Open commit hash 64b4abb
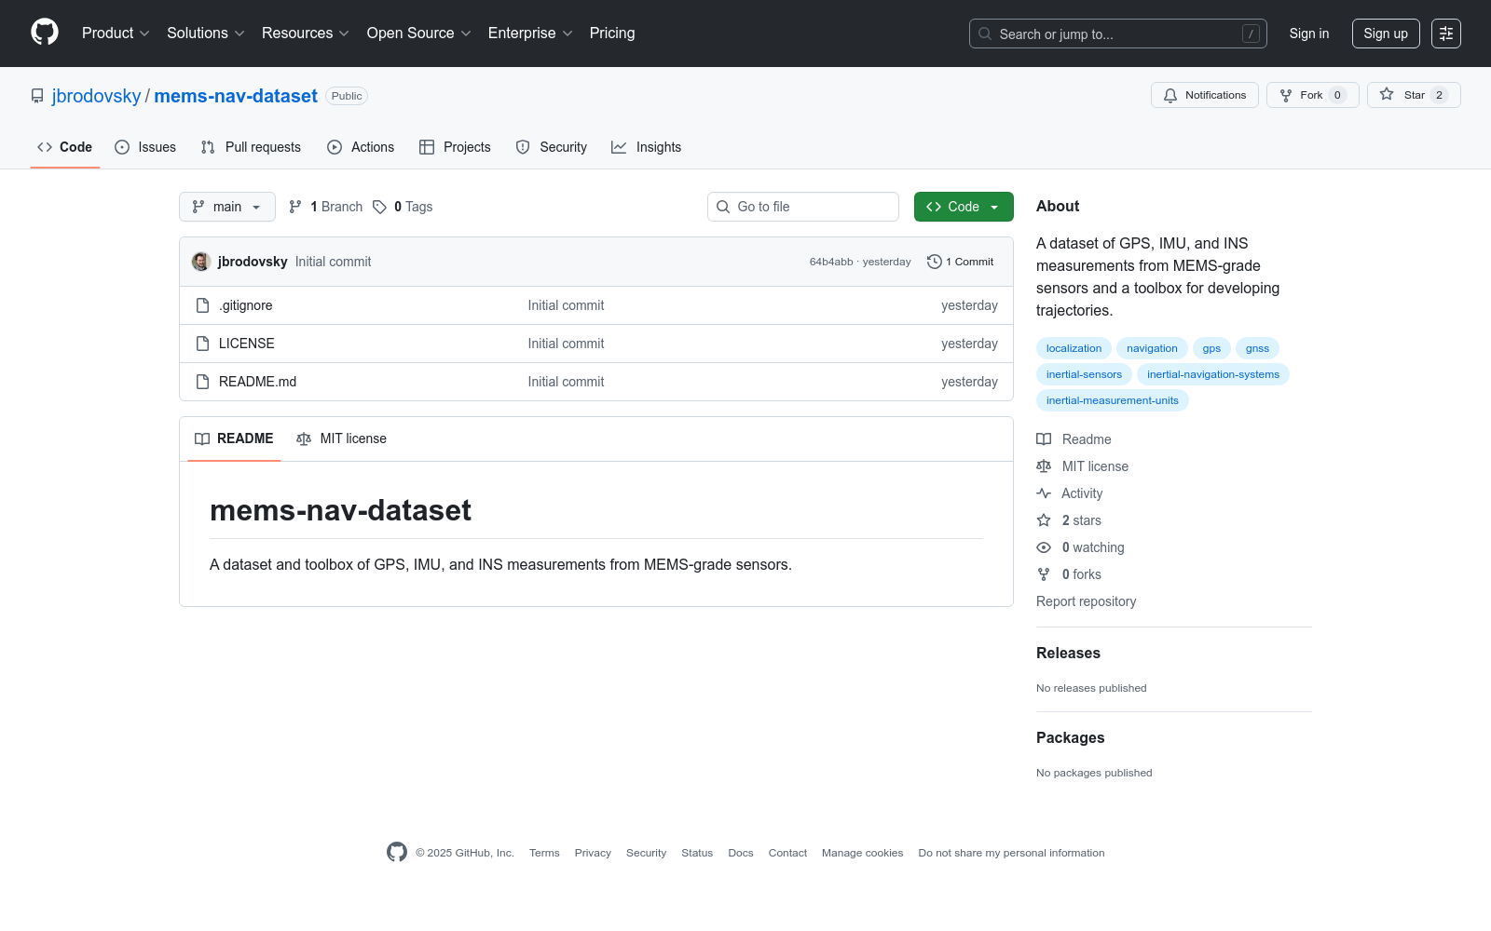The width and height of the screenshot is (1491, 931). coord(831,262)
